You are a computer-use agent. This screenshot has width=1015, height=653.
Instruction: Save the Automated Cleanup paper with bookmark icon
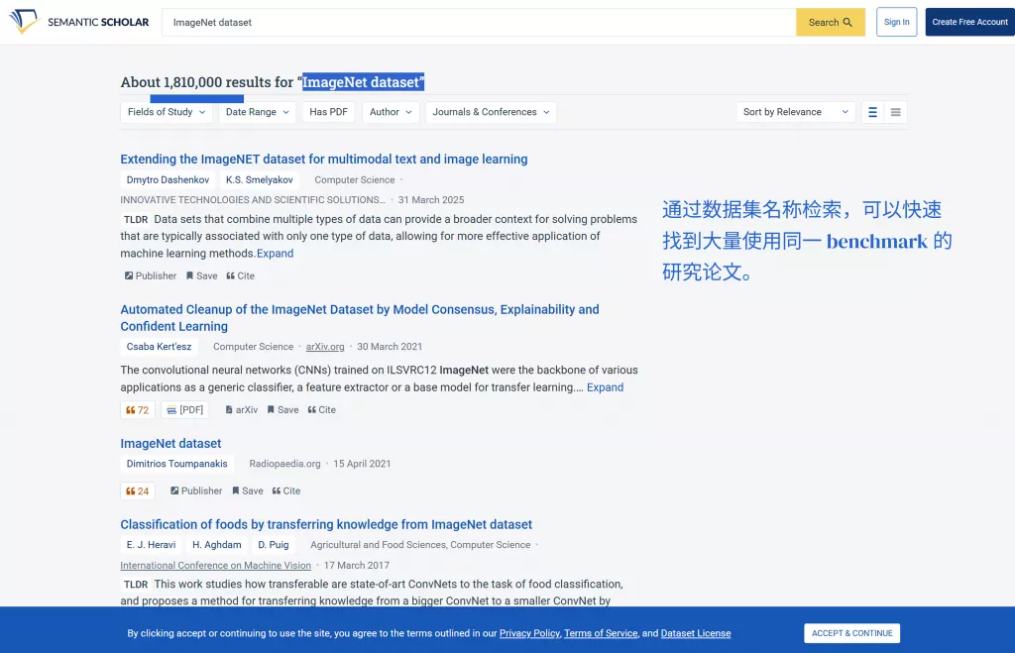282,409
